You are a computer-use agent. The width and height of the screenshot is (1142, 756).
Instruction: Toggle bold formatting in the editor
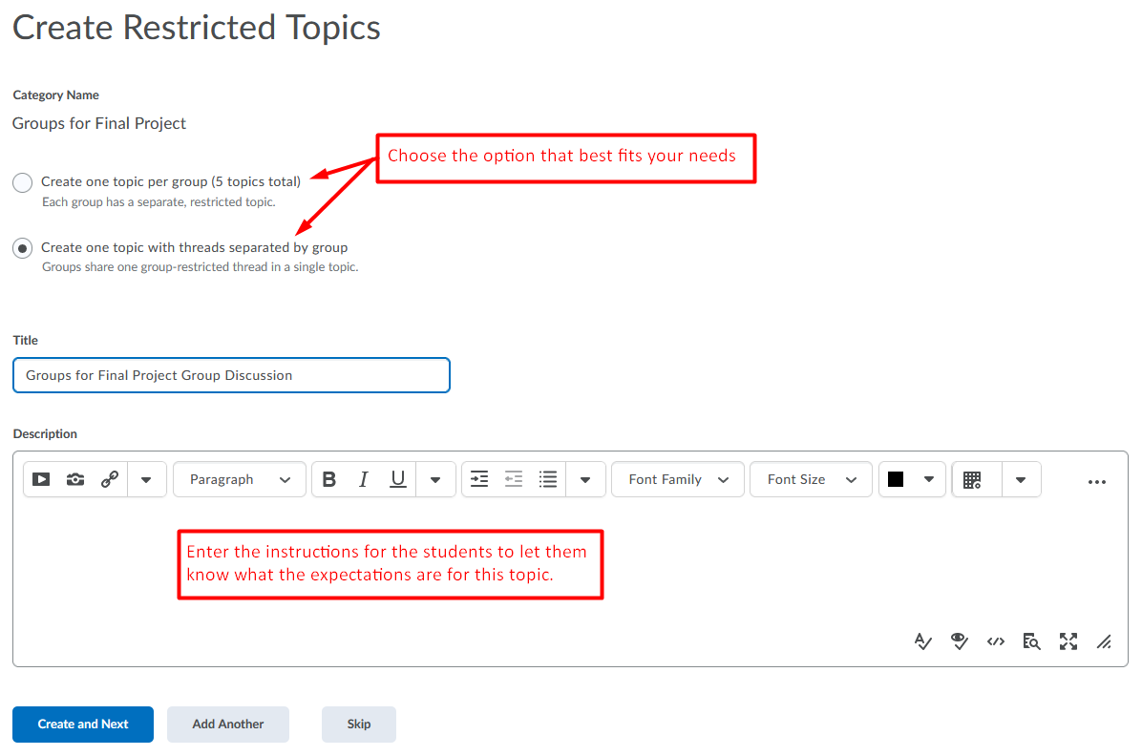pyautogui.click(x=329, y=480)
